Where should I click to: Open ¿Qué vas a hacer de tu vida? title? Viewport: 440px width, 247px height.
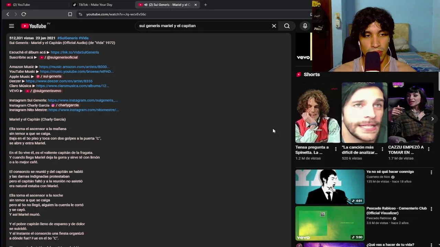tap(390, 245)
